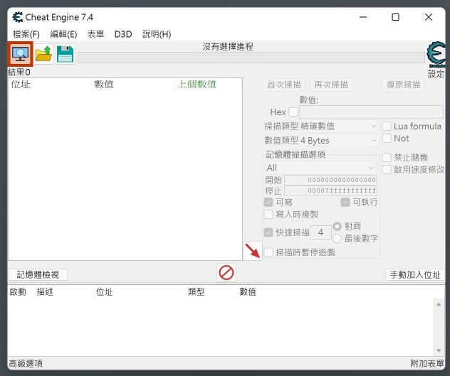Open 數值類型 4 Bytes dropdown
This screenshot has height=376, width=450.
(x=339, y=141)
